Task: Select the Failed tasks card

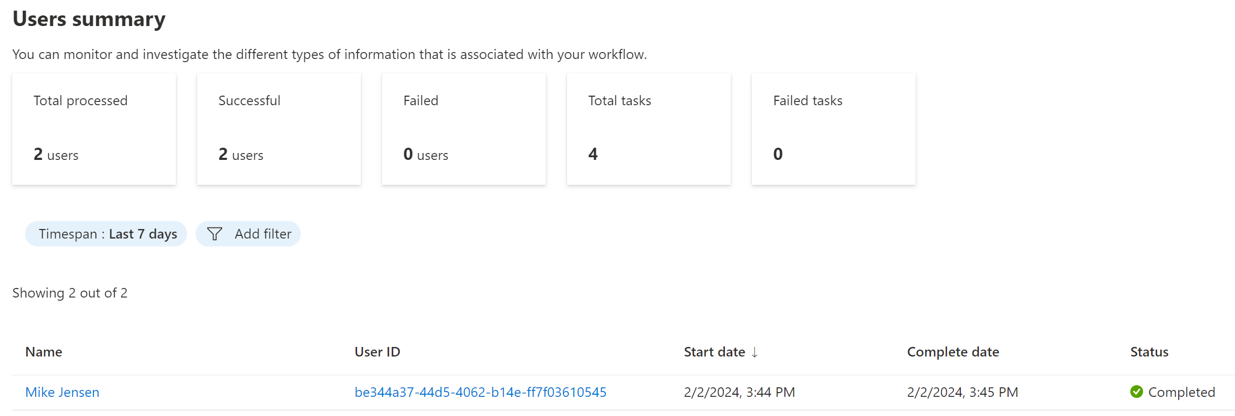Action: pos(834,129)
